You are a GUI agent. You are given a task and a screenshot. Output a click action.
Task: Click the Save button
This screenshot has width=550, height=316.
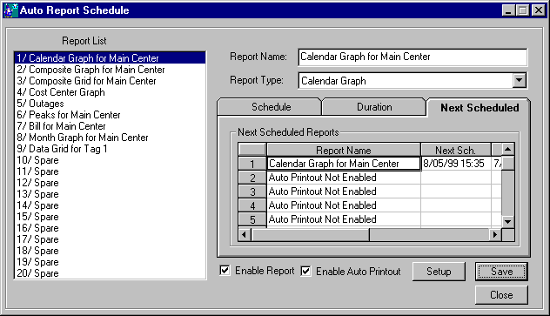coord(501,272)
